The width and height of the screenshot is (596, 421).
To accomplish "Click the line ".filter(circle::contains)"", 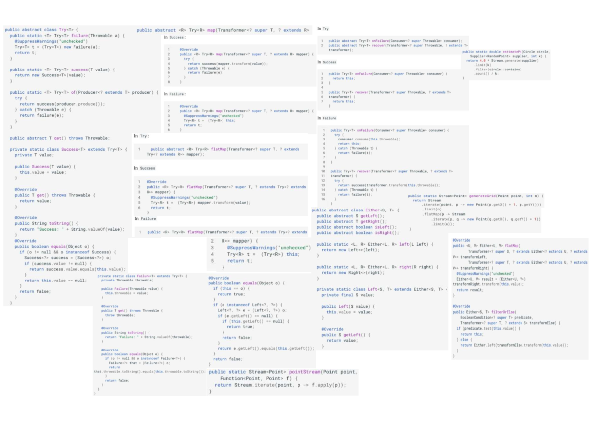I will tap(497, 70).
